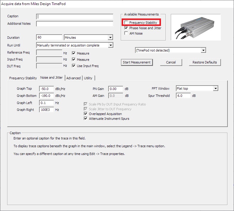Click the Graph Top value field

click(x=47, y=89)
